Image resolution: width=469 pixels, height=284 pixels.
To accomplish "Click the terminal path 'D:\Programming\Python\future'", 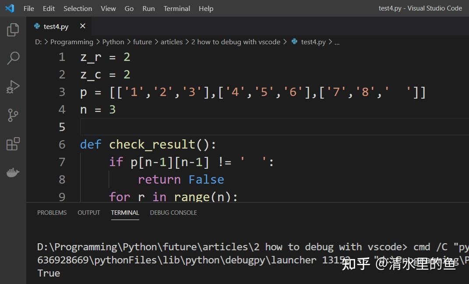I will pyautogui.click(x=116, y=247).
